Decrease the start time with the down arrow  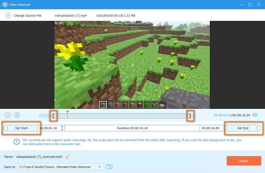(62, 130)
